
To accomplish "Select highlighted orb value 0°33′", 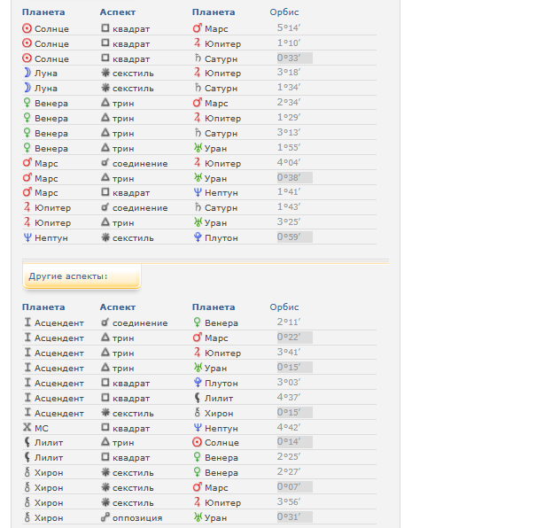I will tap(294, 58).
